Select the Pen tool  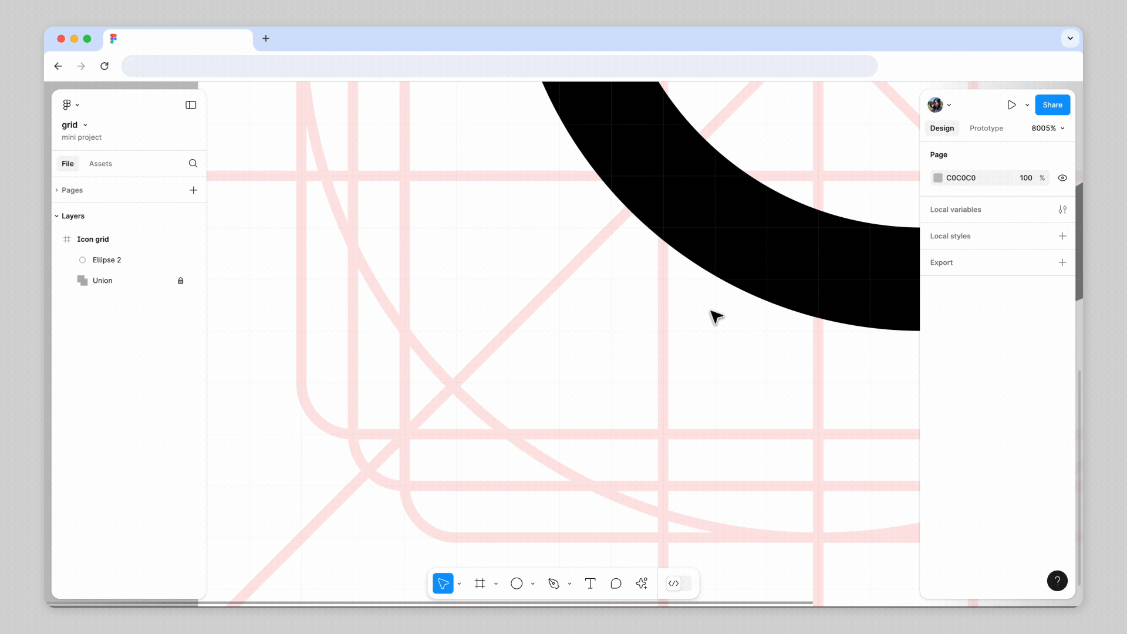tap(554, 584)
